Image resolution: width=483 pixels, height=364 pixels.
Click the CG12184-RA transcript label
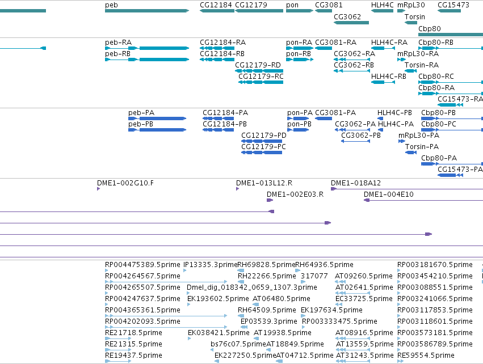(x=222, y=42)
